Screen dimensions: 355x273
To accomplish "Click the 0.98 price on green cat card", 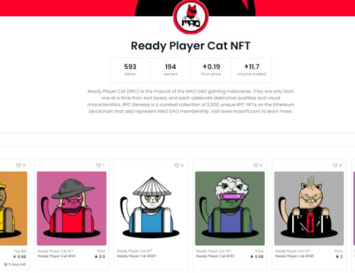I will click(x=257, y=257).
